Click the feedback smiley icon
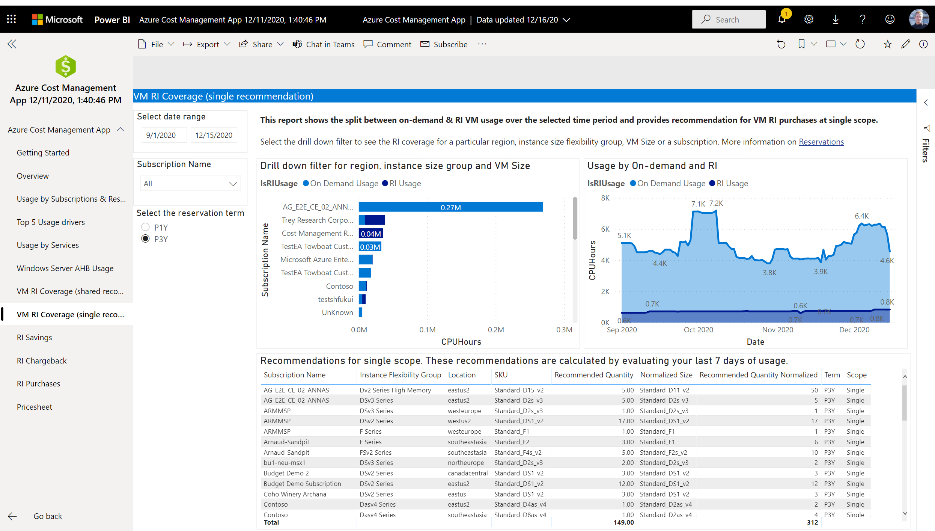The width and height of the screenshot is (935, 531). tap(890, 20)
